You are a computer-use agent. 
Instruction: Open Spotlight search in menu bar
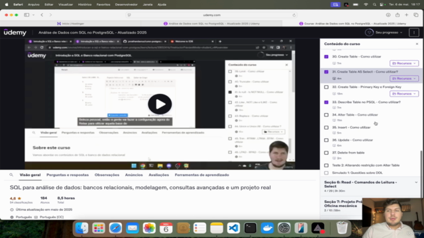(374, 5)
